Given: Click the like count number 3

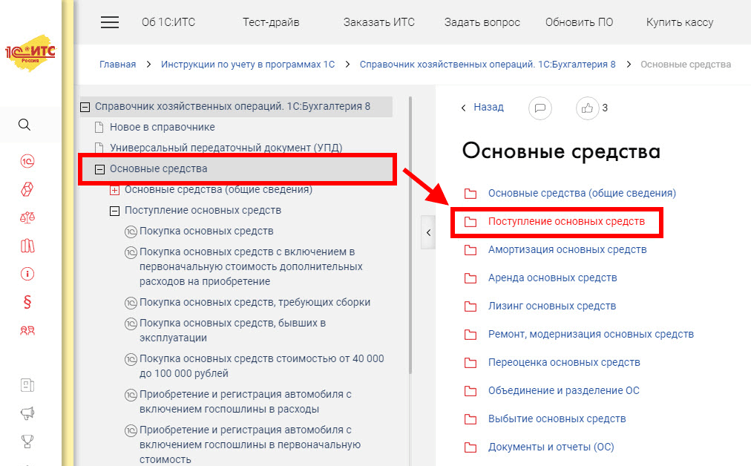Looking at the screenshot, I should (x=605, y=108).
